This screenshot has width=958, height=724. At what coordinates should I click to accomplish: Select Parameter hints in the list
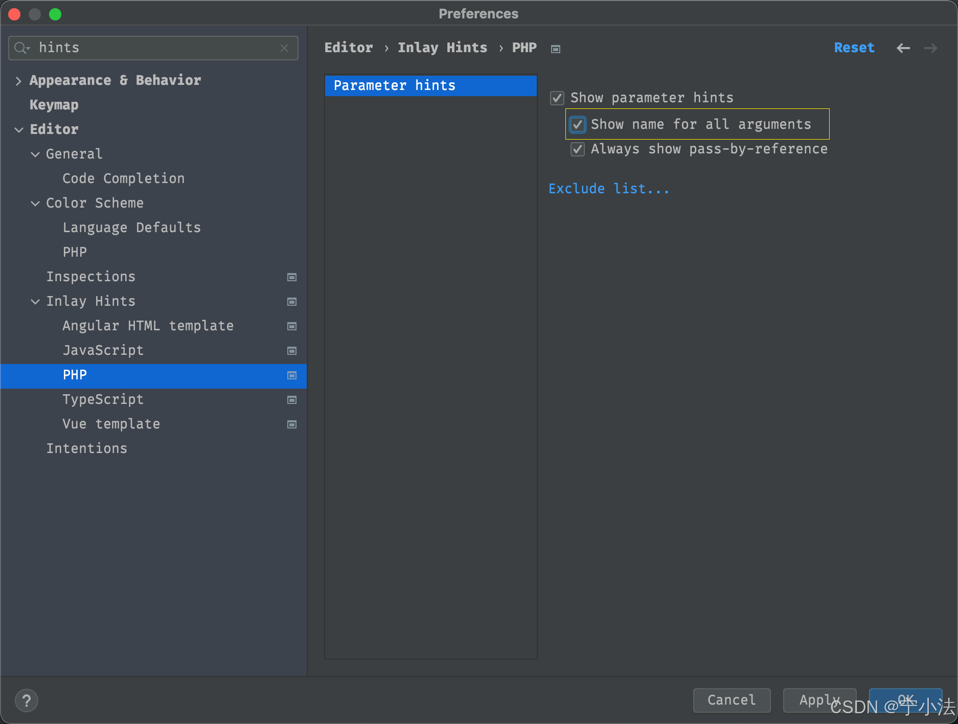point(394,85)
